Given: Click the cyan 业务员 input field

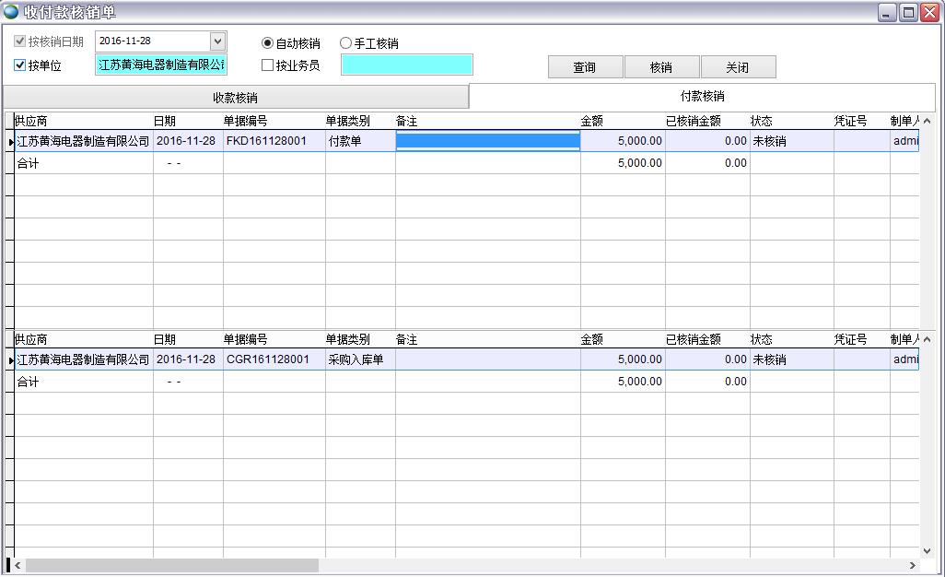Looking at the screenshot, I should coord(406,65).
